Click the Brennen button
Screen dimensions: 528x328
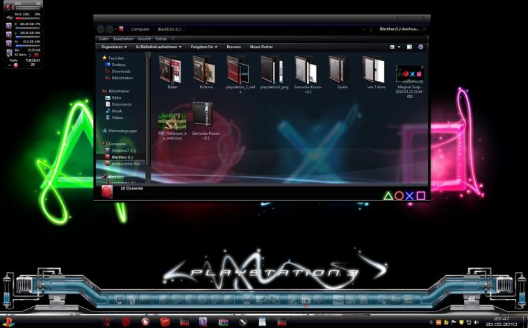coord(233,47)
